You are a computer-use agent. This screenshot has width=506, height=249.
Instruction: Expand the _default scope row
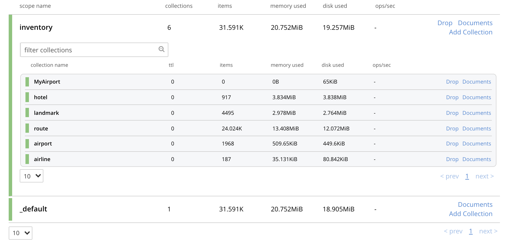tap(33, 209)
